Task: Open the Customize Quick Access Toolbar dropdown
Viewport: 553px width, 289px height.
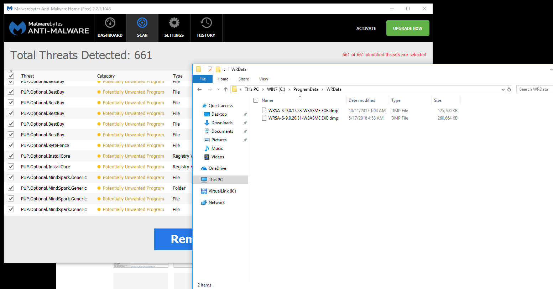Action: [224, 70]
